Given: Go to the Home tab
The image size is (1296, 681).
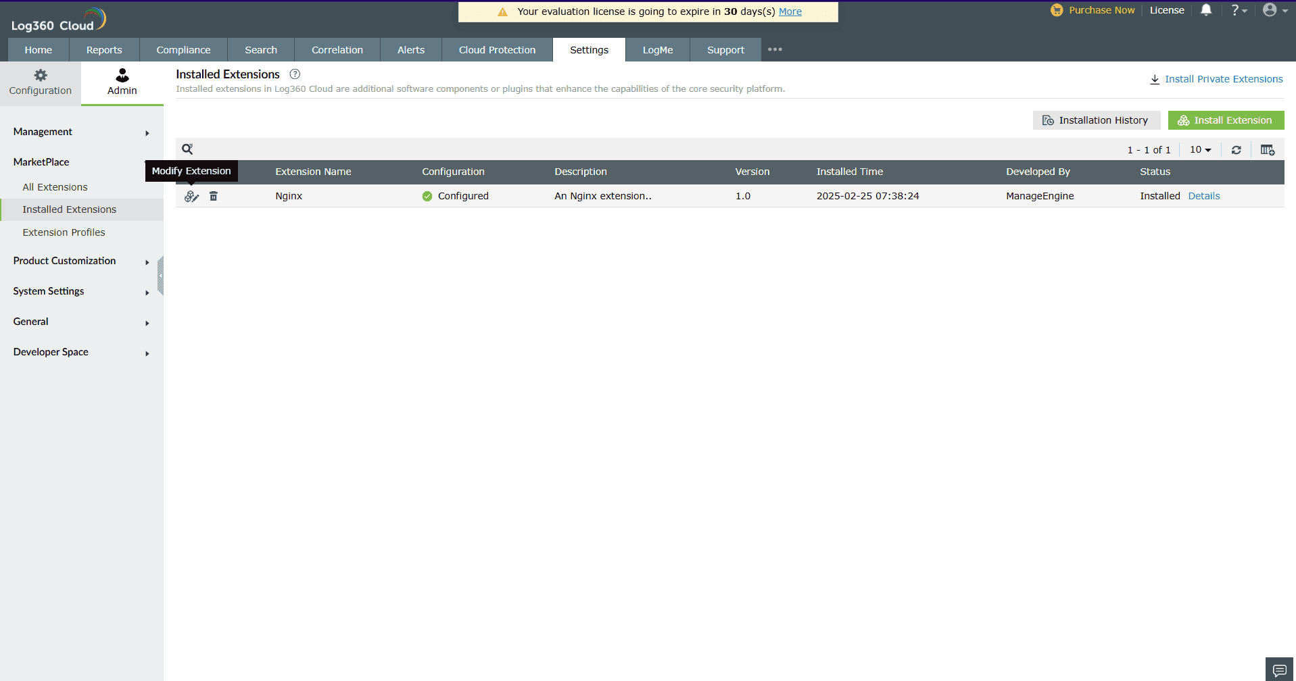Looking at the screenshot, I should (39, 50).
